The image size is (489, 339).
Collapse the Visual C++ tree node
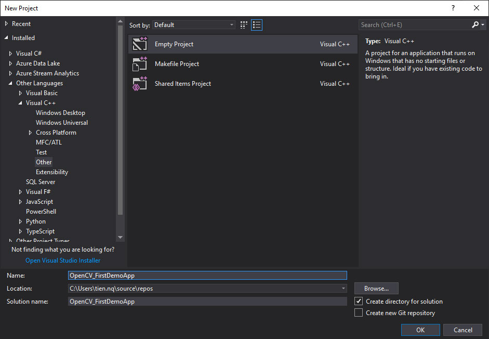click(21, 103)
